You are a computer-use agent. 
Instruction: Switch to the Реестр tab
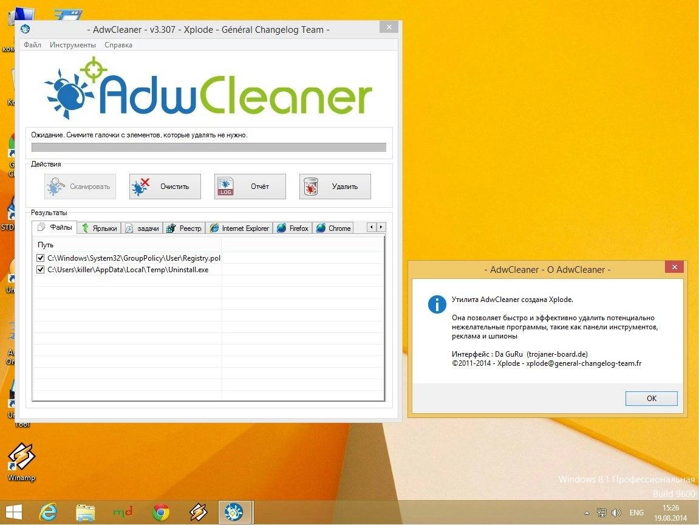pos(185,228)
